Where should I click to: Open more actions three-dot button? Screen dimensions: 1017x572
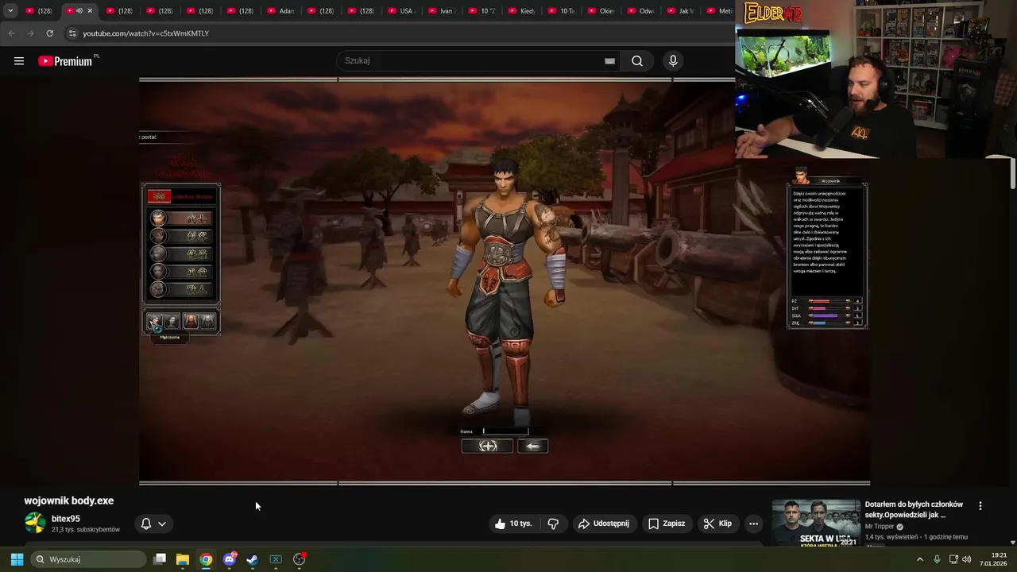pos(753,524)
